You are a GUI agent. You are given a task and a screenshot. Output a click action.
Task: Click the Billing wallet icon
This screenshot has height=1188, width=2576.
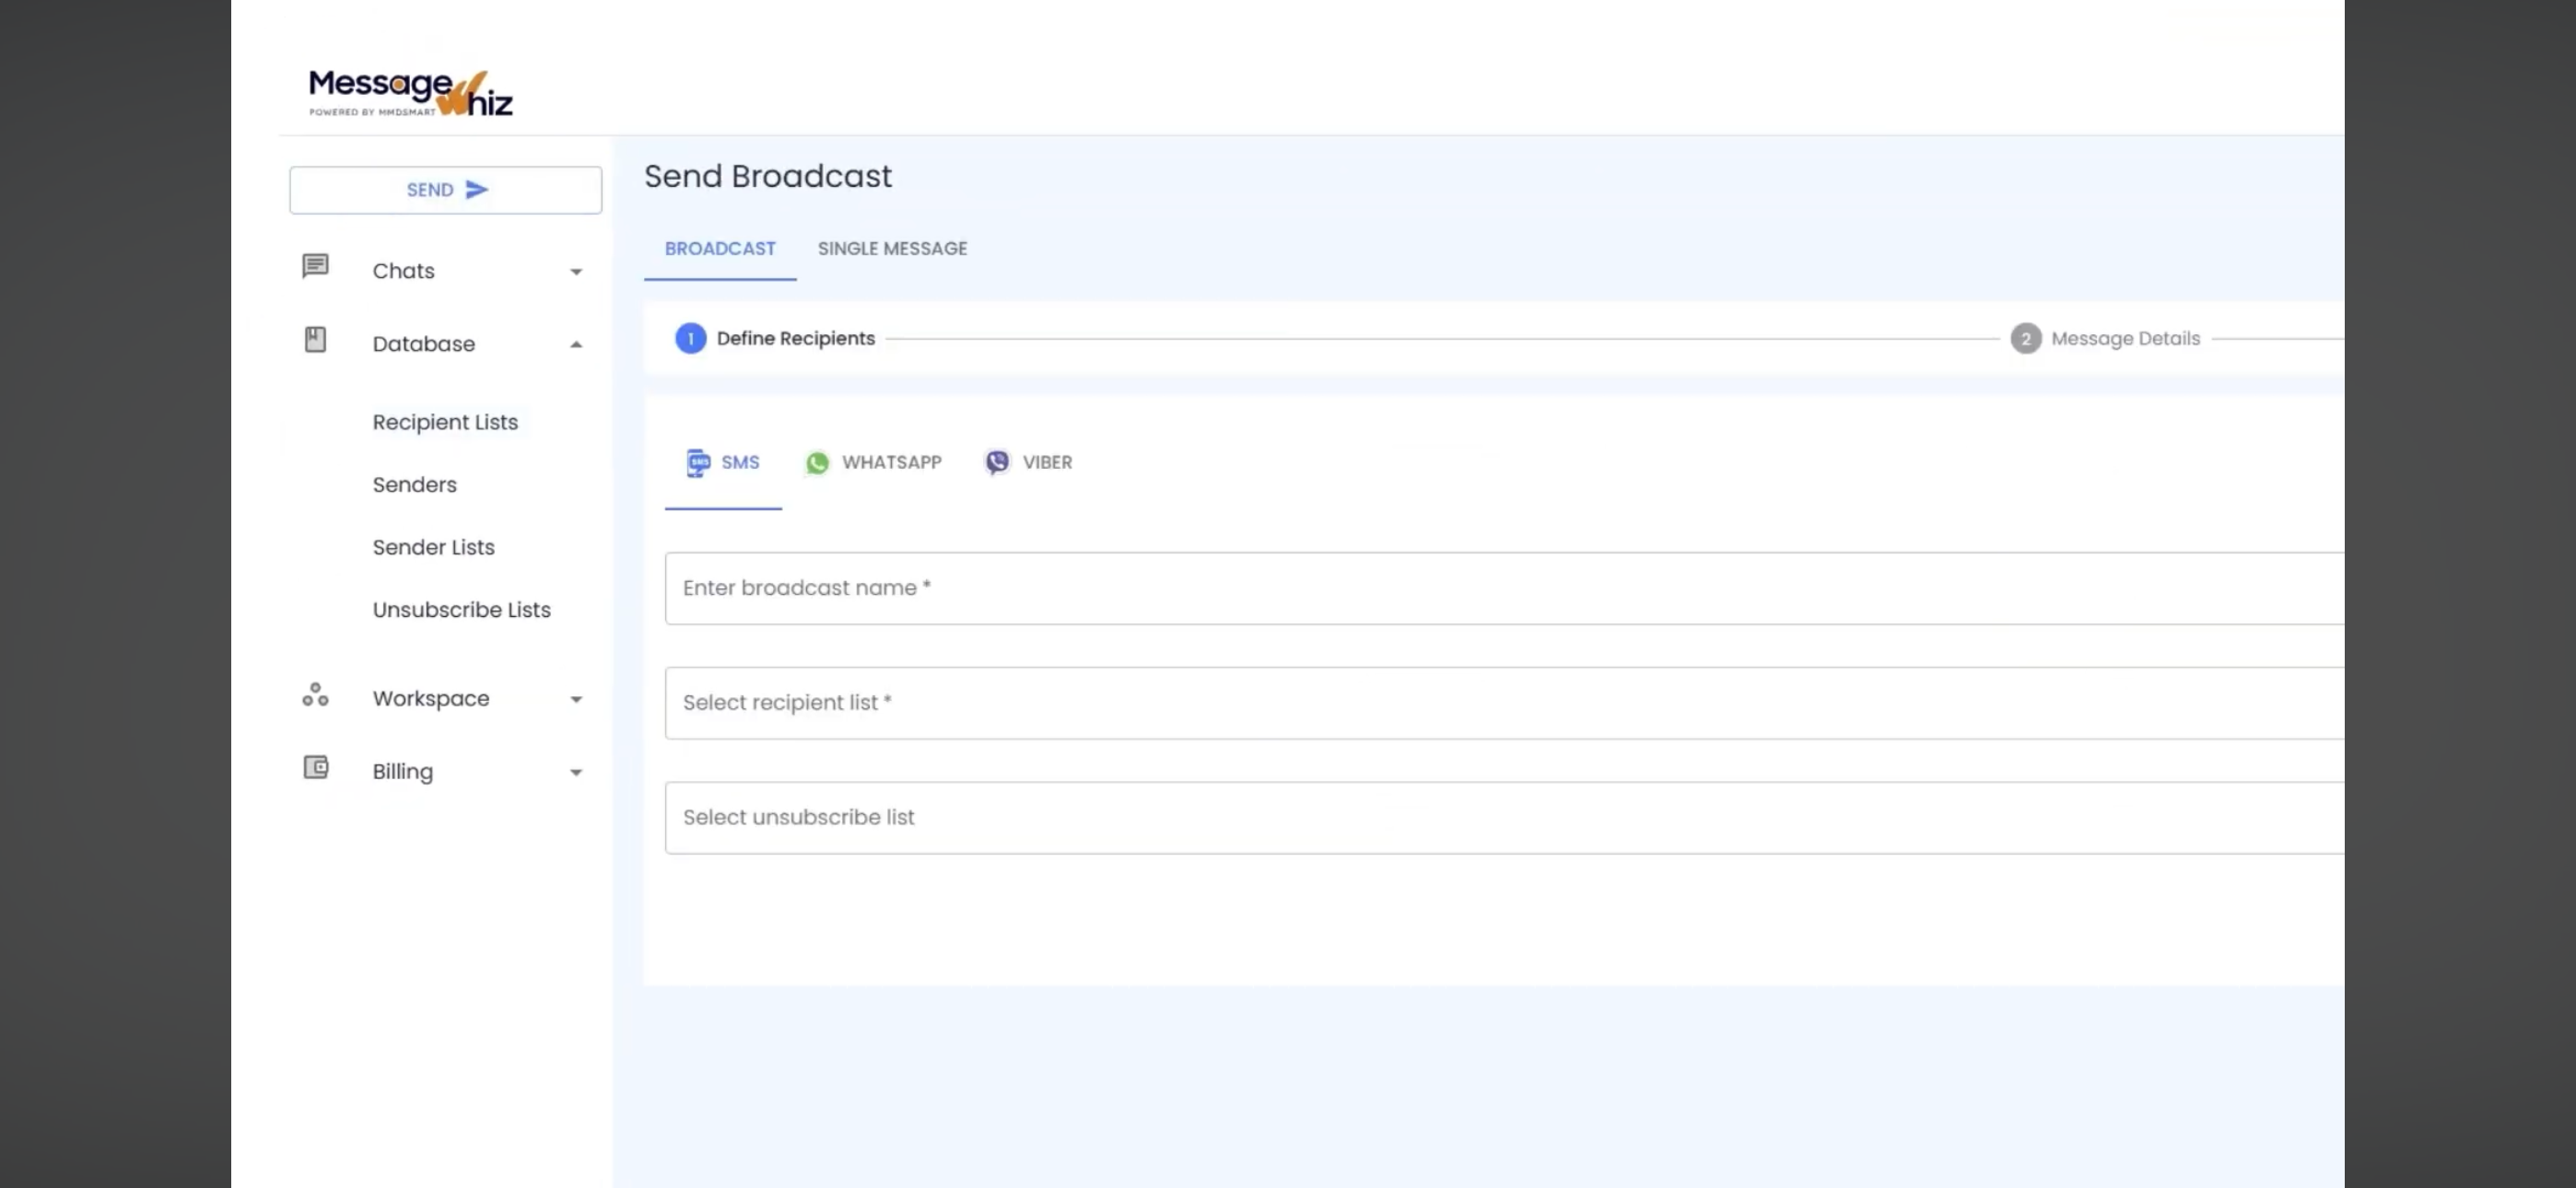[315, 768]
